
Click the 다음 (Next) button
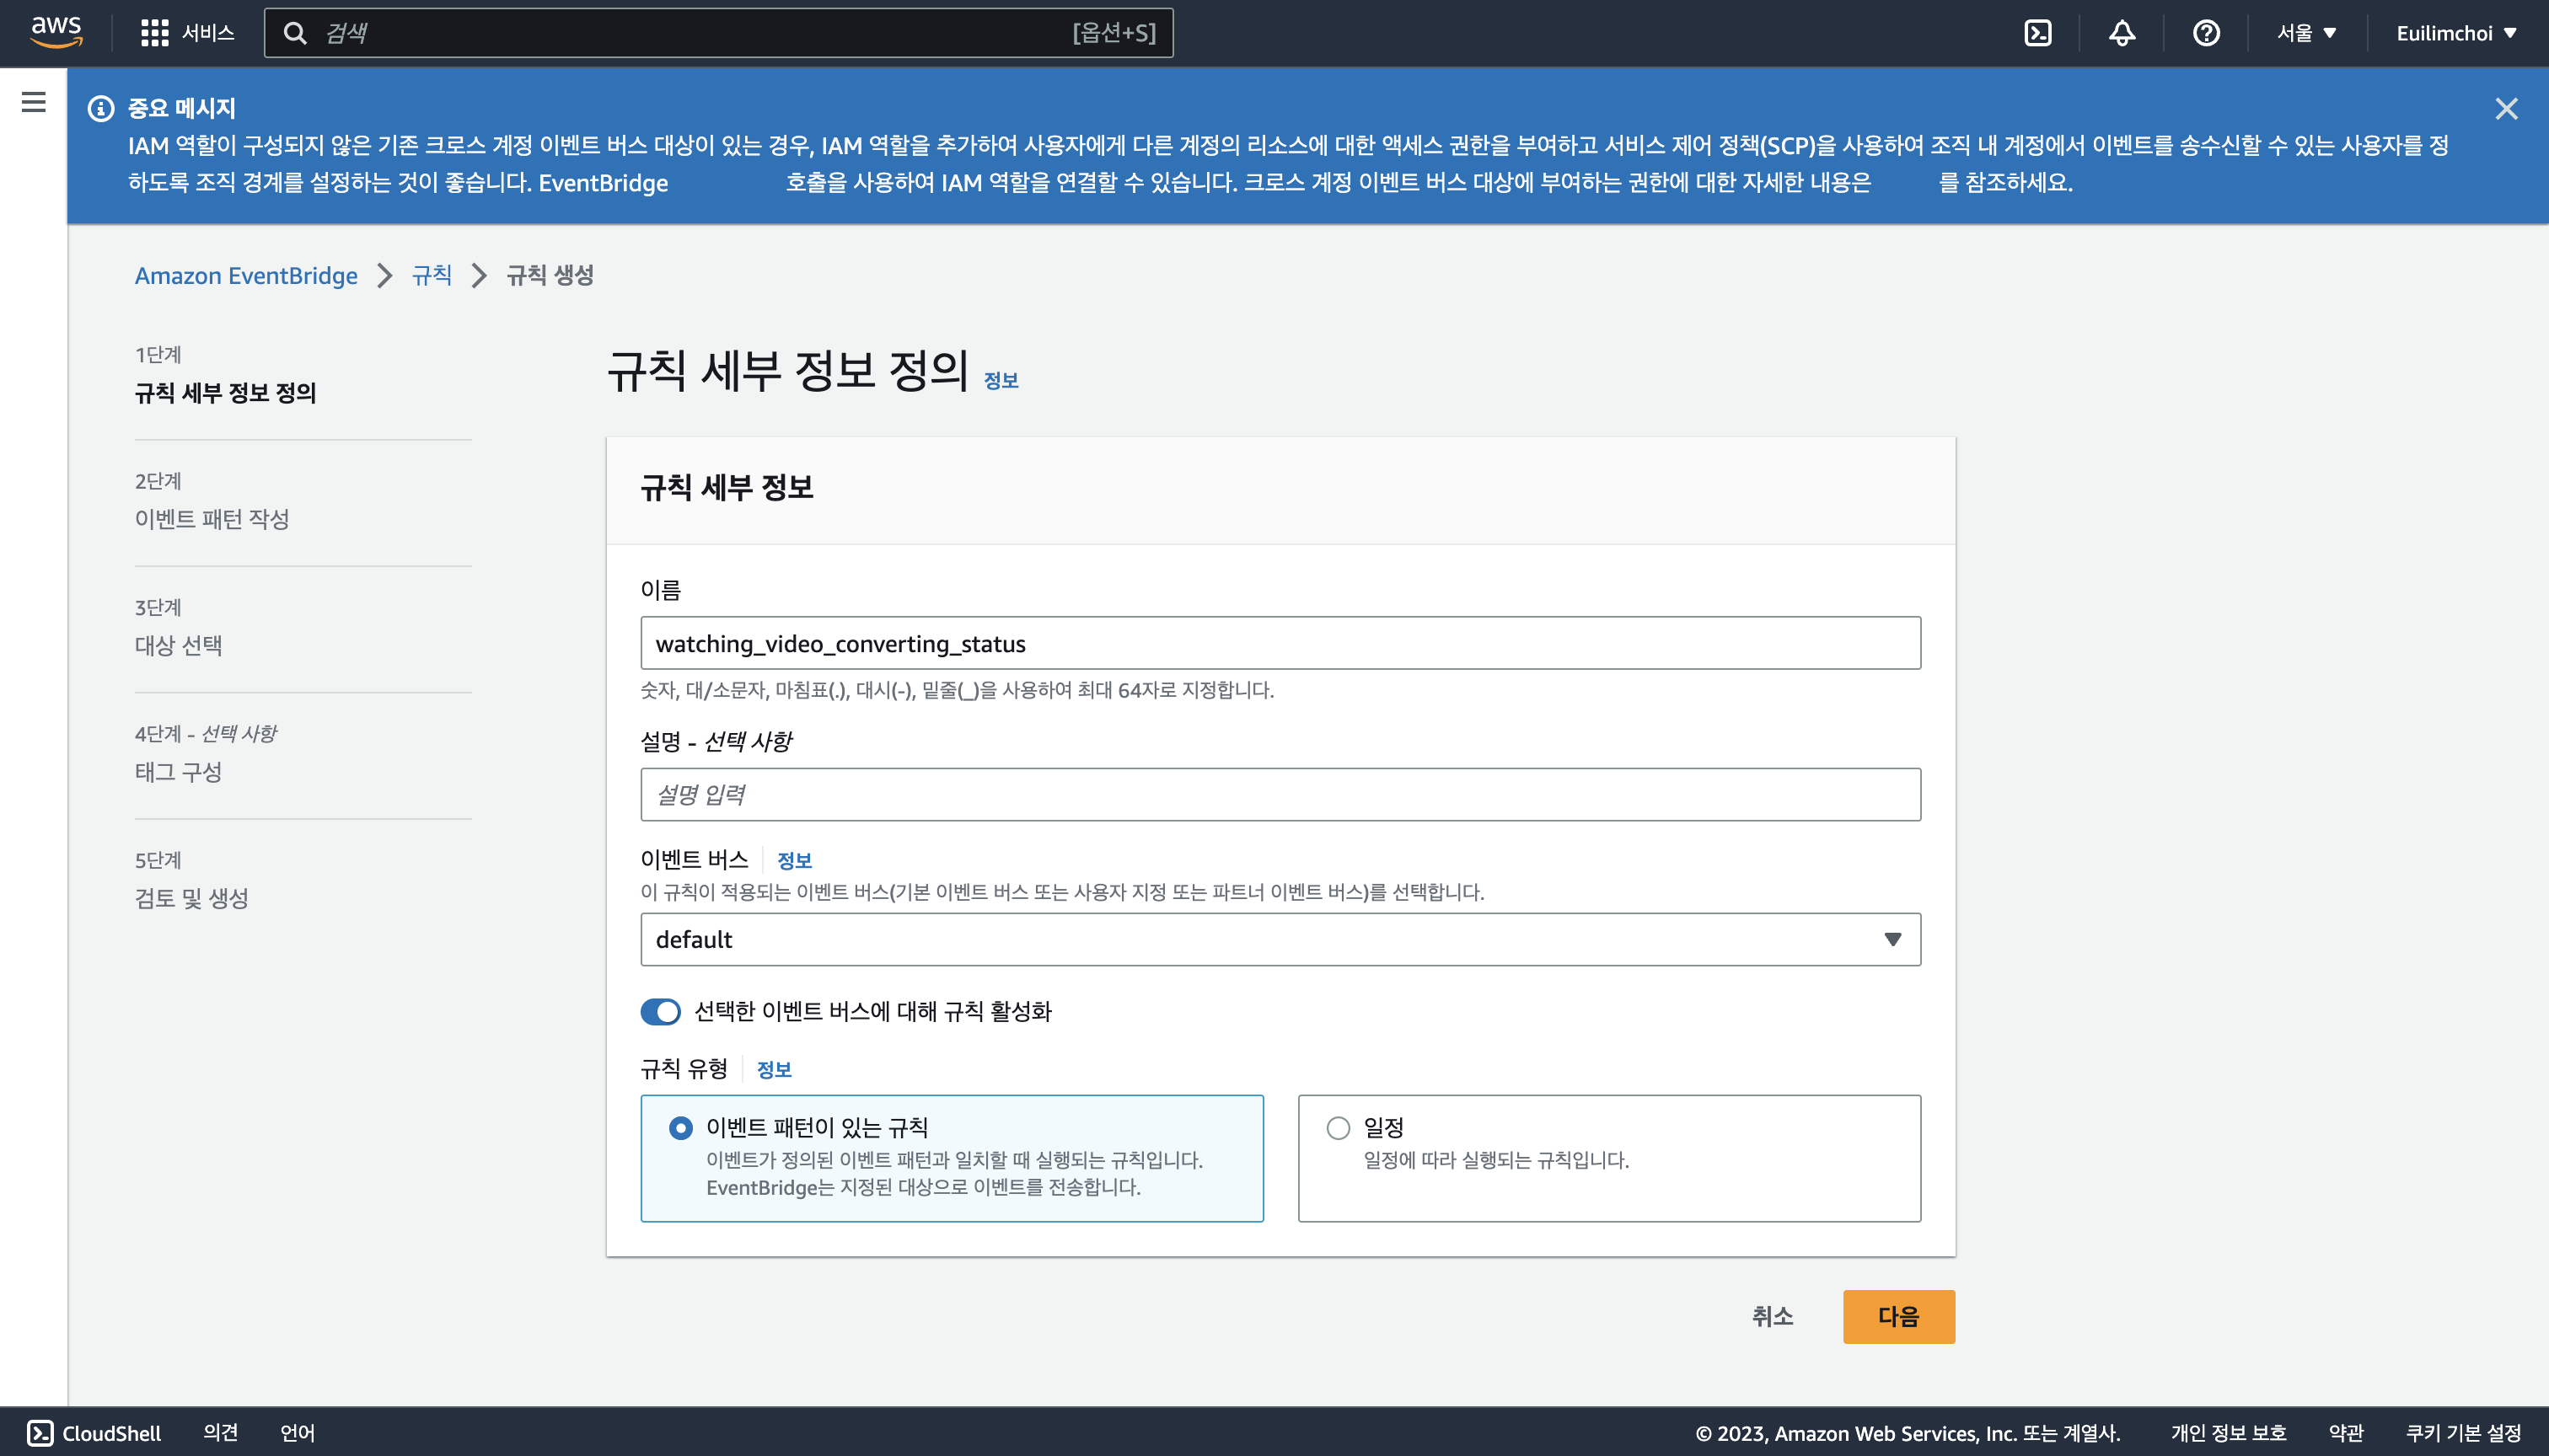tap(1899, 1316)
